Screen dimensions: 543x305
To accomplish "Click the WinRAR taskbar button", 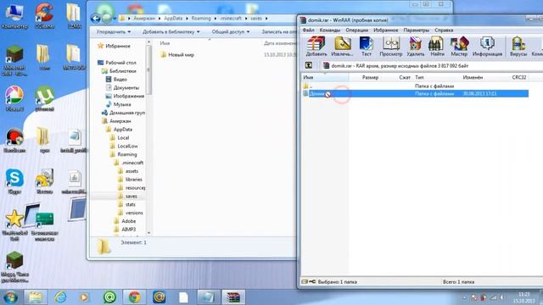I will [x=233, y=297].
